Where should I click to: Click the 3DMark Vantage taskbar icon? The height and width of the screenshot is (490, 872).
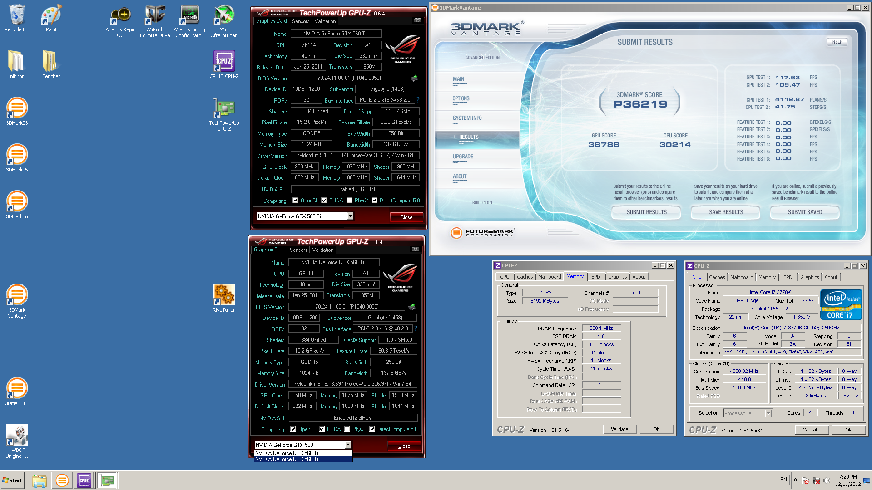pos(62,480)
